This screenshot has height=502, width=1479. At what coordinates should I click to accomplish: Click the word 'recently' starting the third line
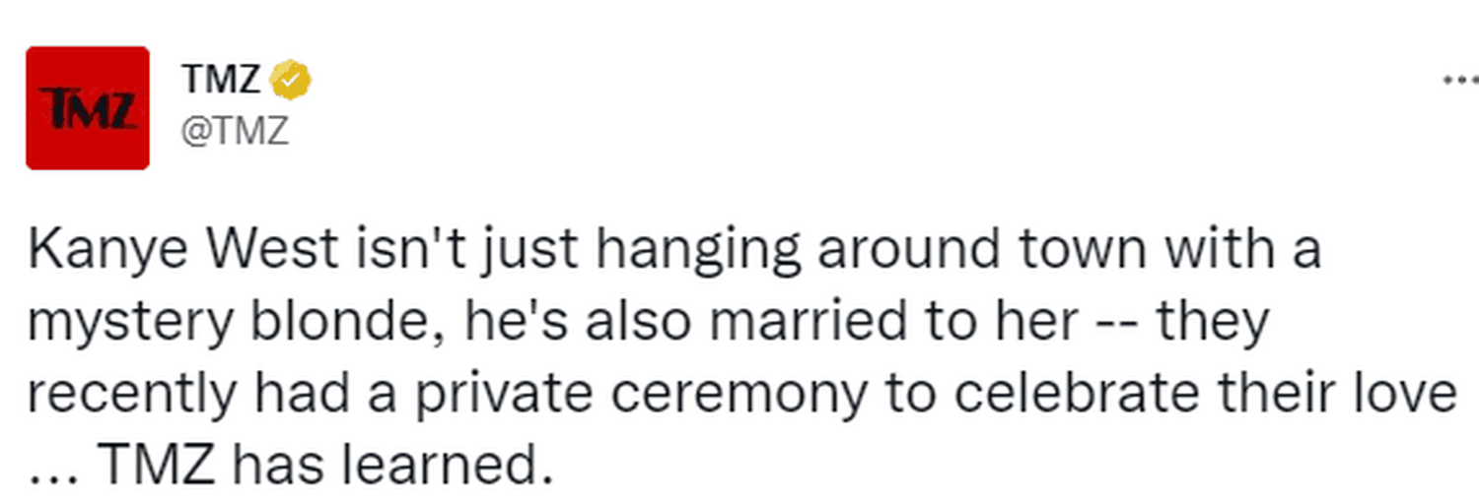pos(133,396)
